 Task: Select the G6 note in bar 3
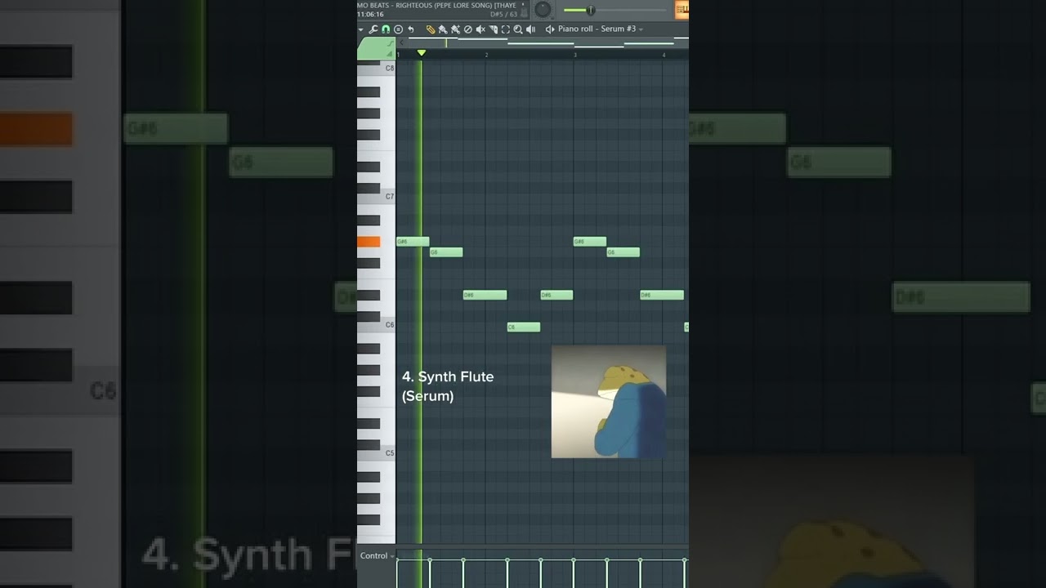623,252
